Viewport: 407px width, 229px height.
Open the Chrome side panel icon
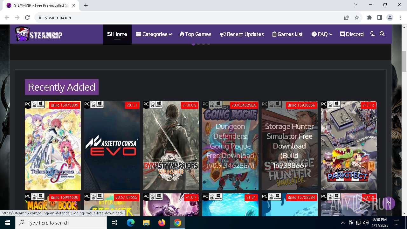point(380,17)
